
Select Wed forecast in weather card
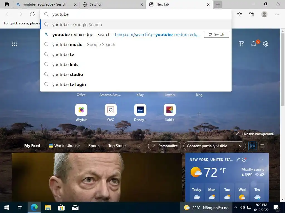242,193
